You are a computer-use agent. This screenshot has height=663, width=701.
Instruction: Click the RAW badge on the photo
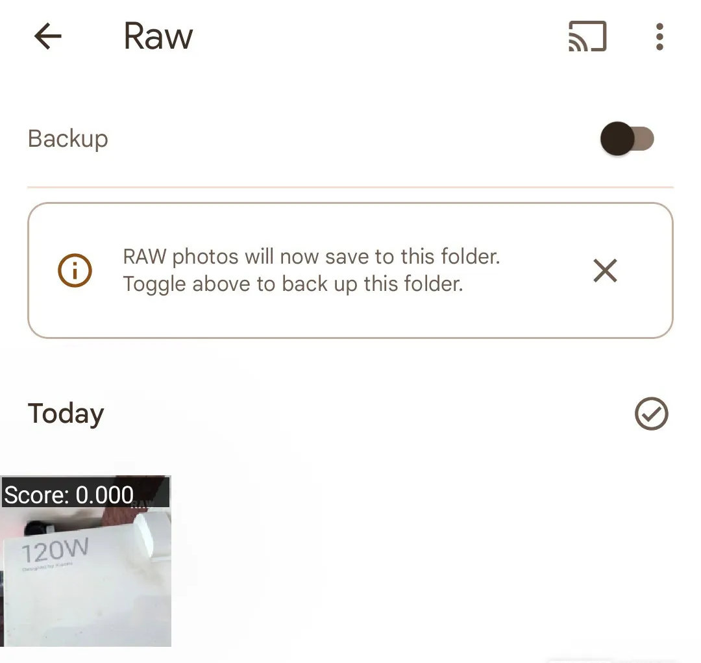point(143,504)
